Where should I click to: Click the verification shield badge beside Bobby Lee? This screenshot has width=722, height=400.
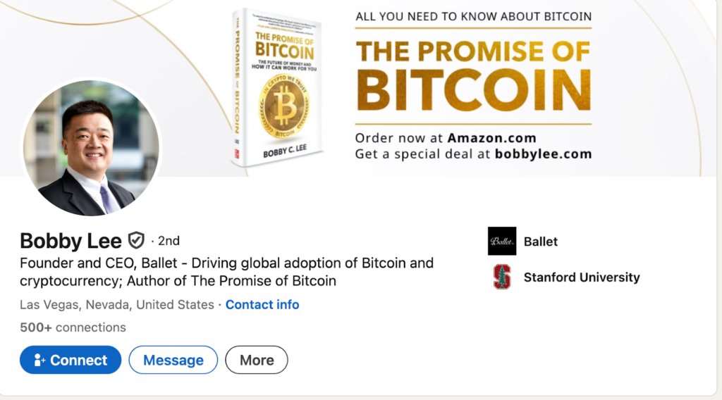[136, 240]
